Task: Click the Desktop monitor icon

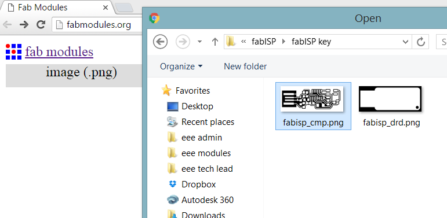Action: (172, 106)
